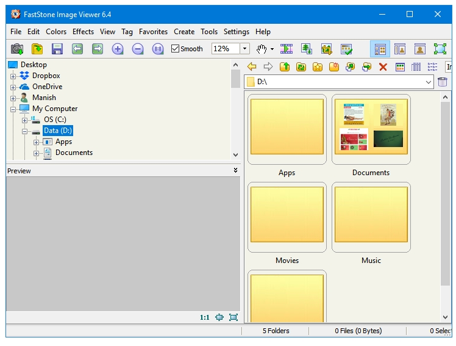Click the Save As floppy disk icon

[57, 49]
